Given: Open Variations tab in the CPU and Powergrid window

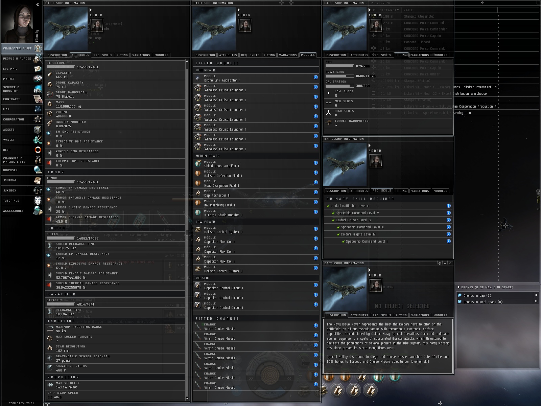Looking at the screenshot, I should pos(420,55).
